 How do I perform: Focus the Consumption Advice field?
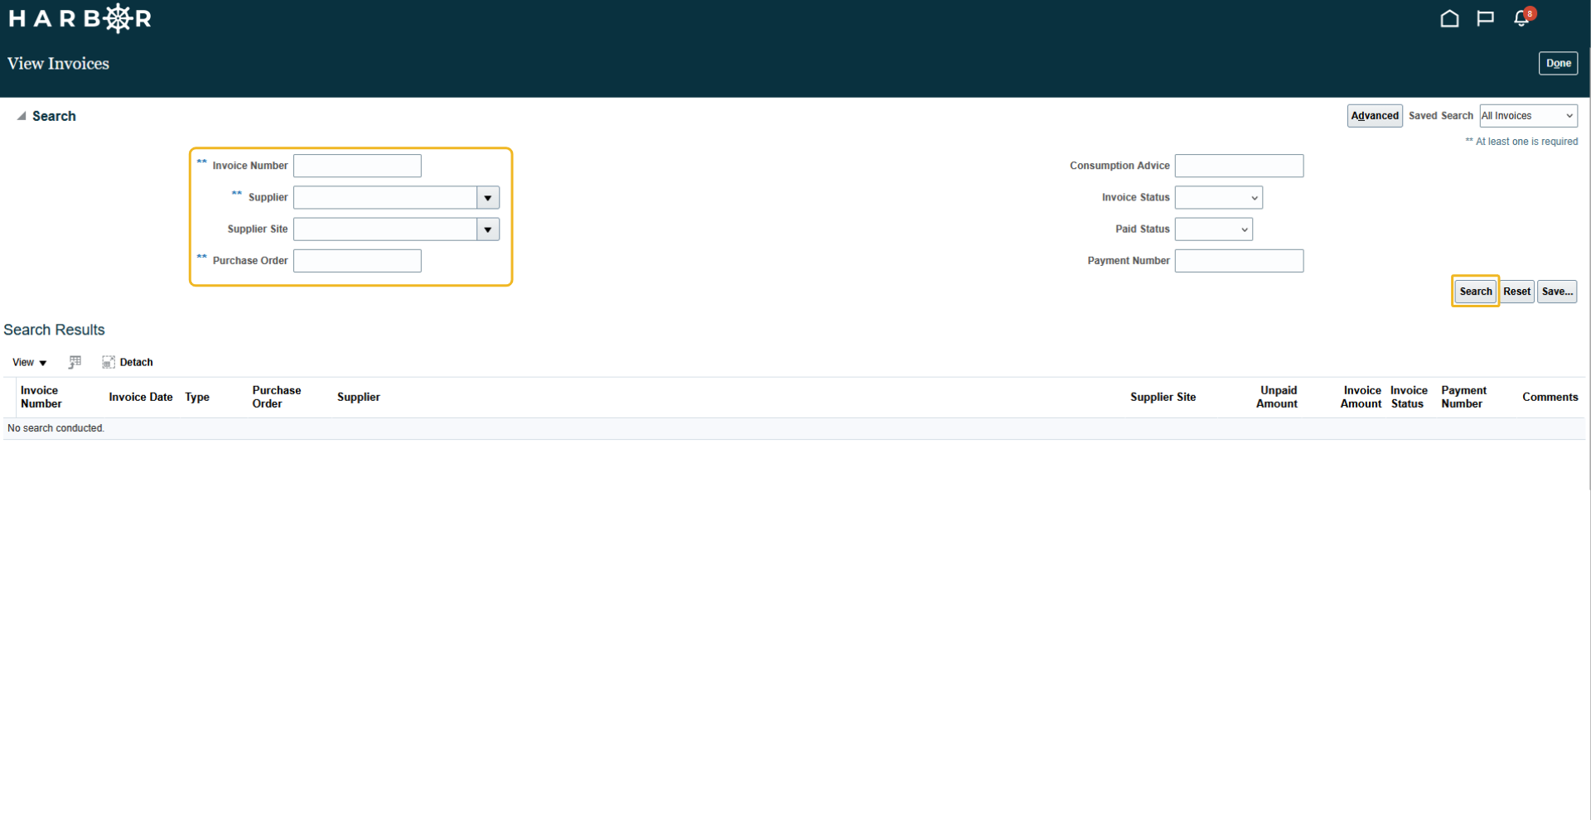(1239, 166)
